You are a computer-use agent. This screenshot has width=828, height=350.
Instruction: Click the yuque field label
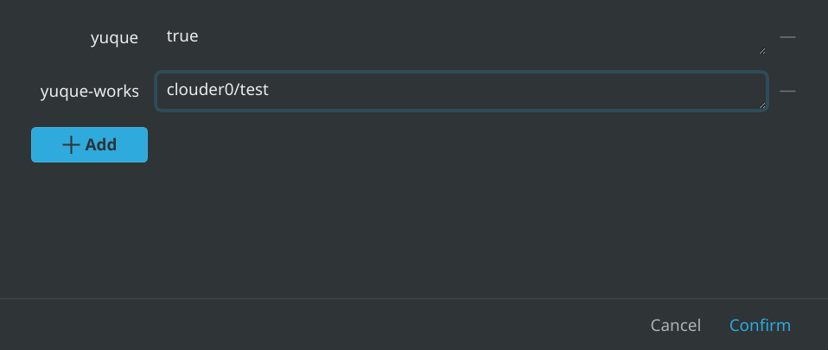point(114,38)
